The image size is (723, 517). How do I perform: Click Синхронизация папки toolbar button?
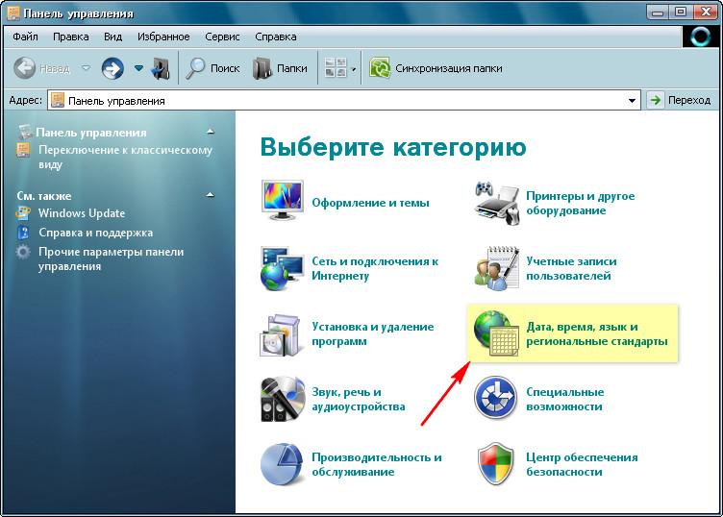click(x=436, y=68)
